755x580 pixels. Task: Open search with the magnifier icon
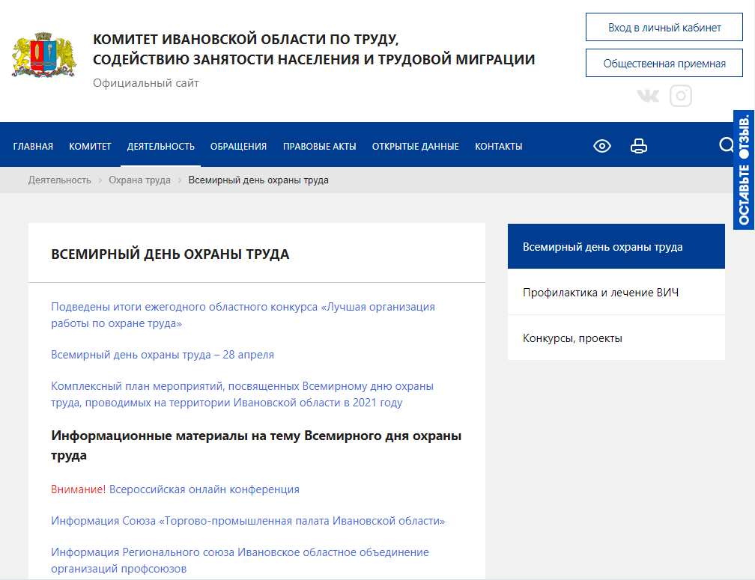[727, 145]
